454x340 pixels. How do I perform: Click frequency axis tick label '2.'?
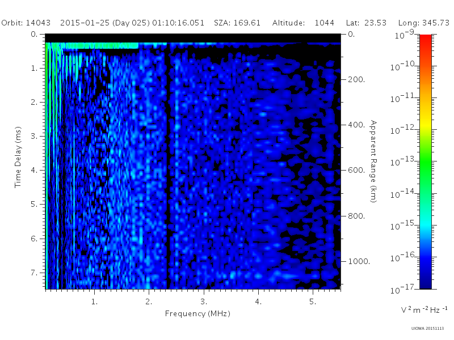(149, 302)
